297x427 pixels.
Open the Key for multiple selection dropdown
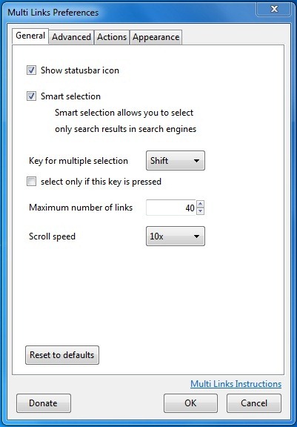176,161
